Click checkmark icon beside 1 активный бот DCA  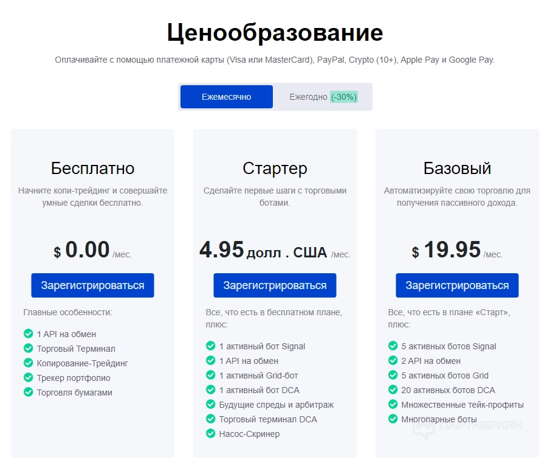(210, 389)
